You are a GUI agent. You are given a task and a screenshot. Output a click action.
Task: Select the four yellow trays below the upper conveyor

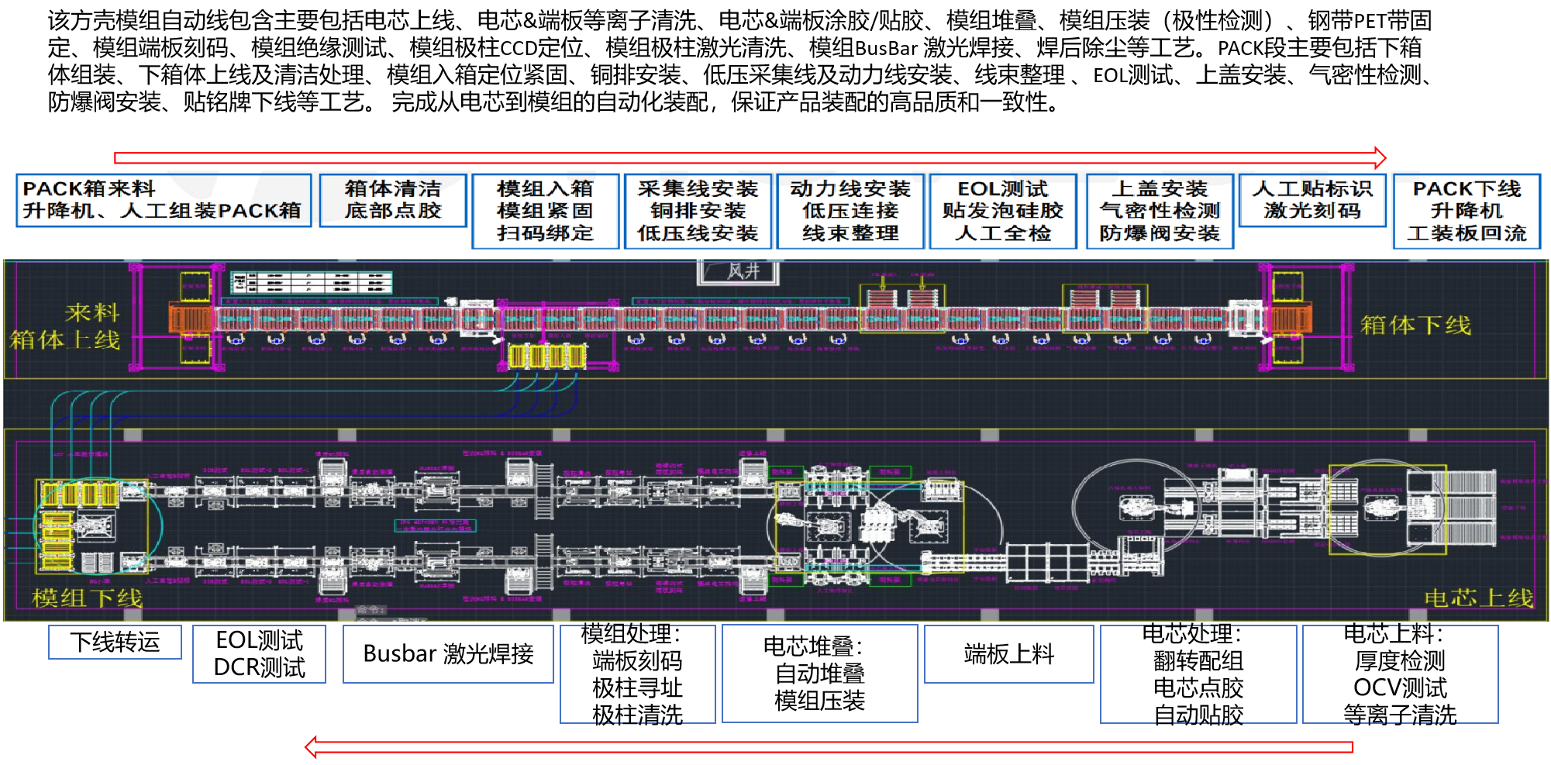(546, 356)
